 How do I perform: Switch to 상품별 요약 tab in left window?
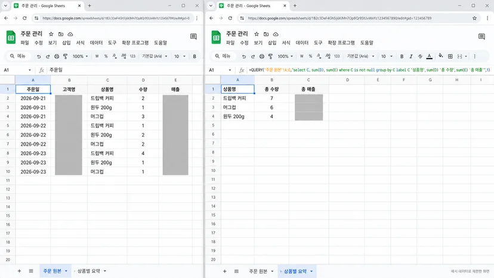coord(88,271)
